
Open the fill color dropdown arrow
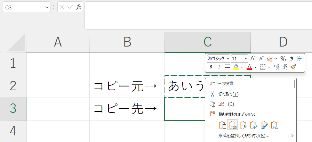242,67
